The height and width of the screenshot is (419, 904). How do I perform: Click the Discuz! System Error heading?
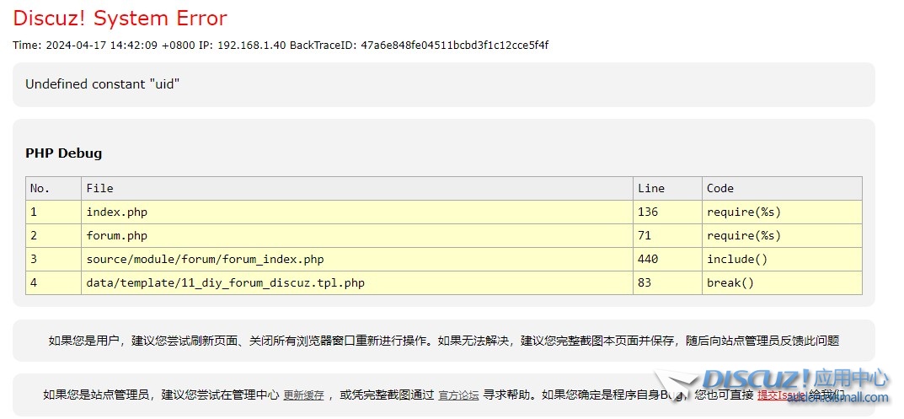tap(120, 18)
